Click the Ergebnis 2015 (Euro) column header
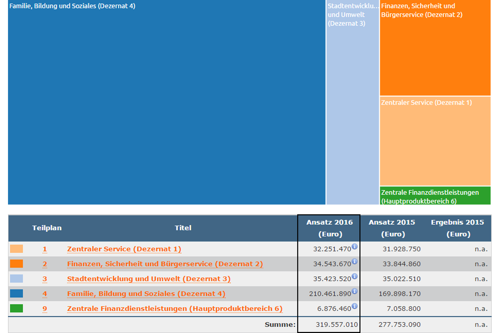The height and width of the screenshot is (333, 500). click(457, 228)
